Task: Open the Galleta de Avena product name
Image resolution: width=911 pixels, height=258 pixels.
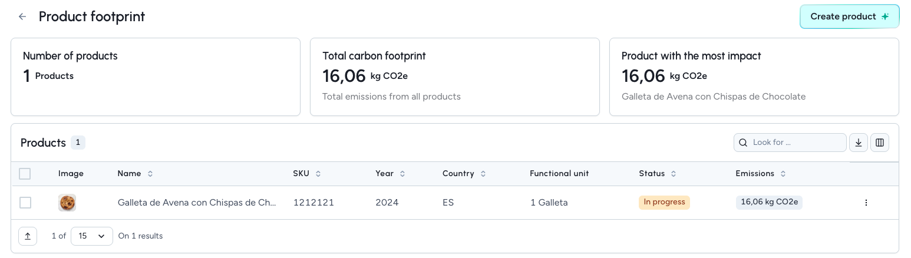Action: click(x=197, y=203)
